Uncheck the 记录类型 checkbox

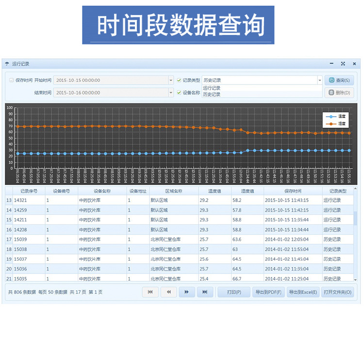pyautogui.click(x=179, y=80)
